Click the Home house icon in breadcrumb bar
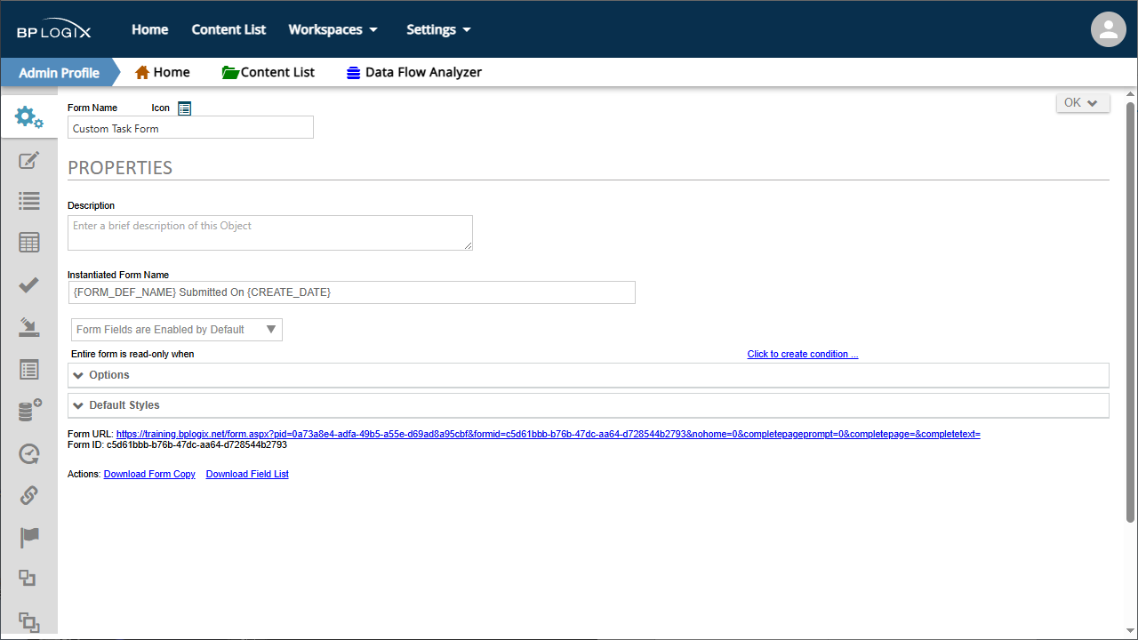1138x640 pixels. pyautogui.click(x=142, y=72)
